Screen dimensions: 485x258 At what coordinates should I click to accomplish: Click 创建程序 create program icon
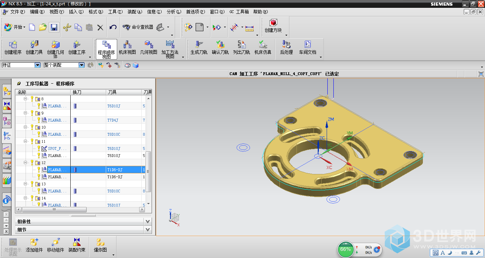13,47
